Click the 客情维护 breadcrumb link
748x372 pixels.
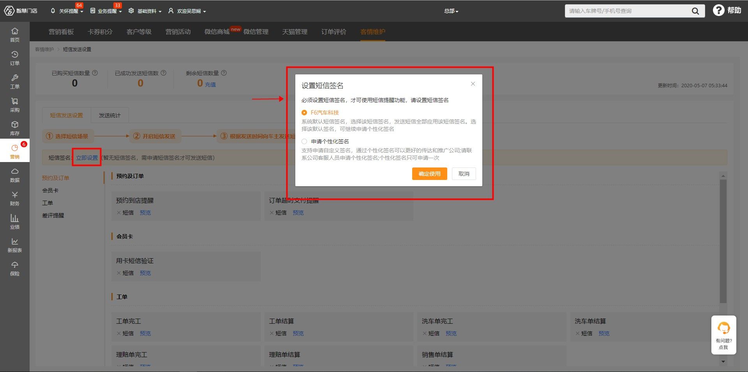point(44,49)
